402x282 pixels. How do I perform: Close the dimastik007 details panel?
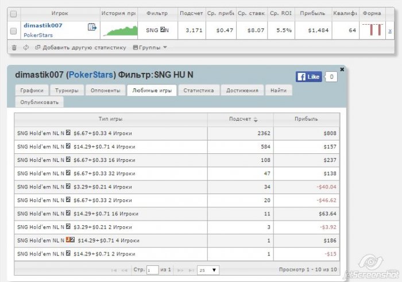[342, 69]
